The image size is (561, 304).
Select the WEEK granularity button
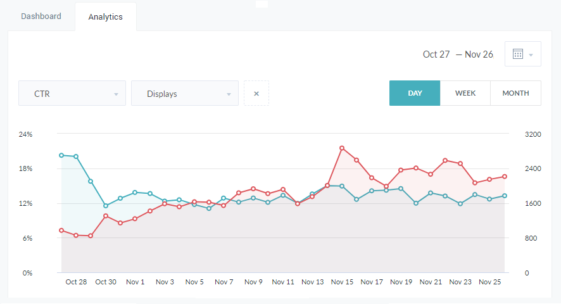[465, 93]
